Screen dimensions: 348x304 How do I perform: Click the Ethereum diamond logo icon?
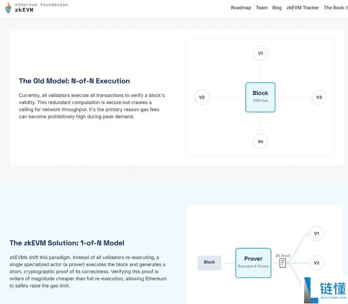(8, 8)
